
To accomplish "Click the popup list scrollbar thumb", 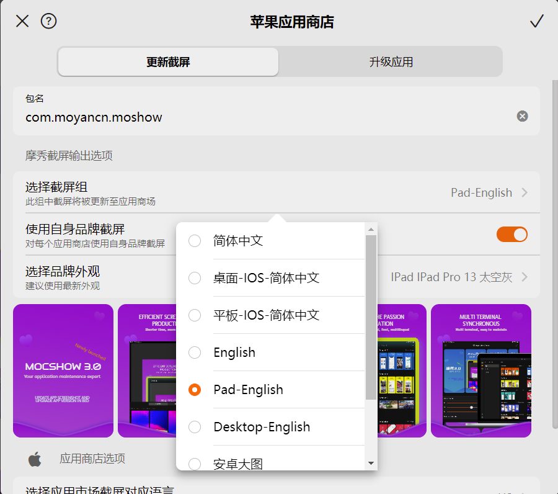I will point(371,317).
